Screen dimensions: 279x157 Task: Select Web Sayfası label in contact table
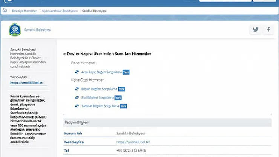[x=74, y=142]
